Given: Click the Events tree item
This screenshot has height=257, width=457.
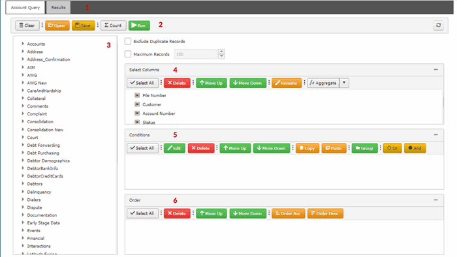Looking at the screenshot, I should point(34,230).
